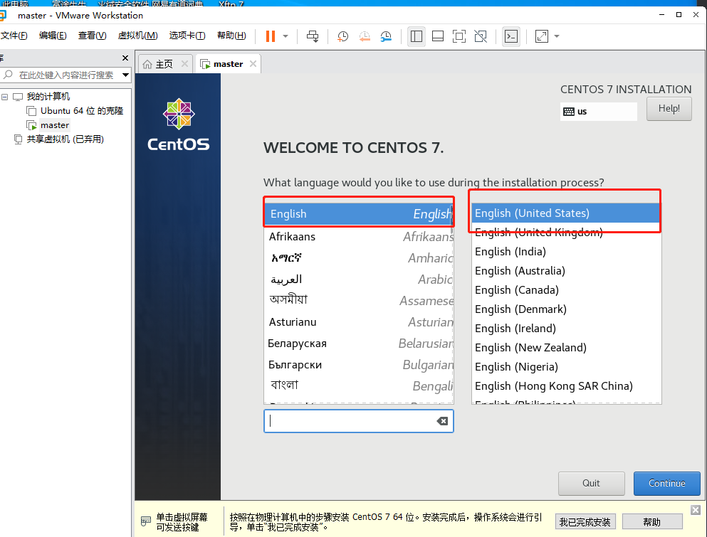Open the stretch display dropdown arrow
The height and width of the screenshot is (537, 707).
(557, 36)
